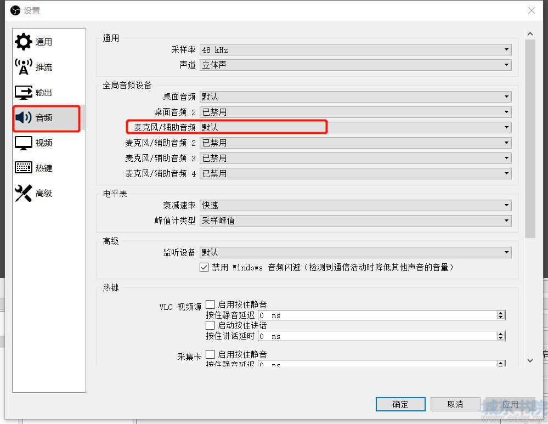548x424 pixels.
Task: Open the 麦克风/辅助音频 3 dropdown
Action: pyautogui.click(x=355, y=158)
